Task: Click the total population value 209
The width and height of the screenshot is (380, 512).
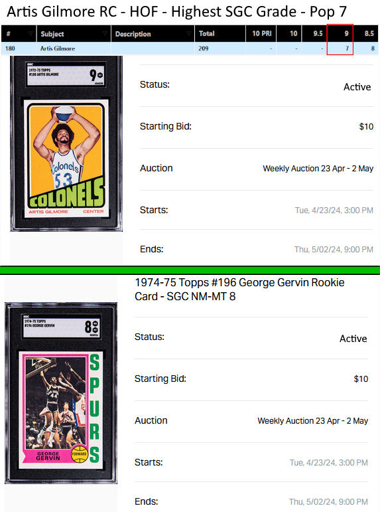Action: pos(203,48)
